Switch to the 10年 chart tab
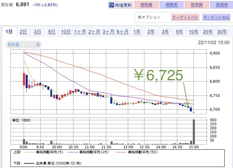The image size is (233, 168). click(x=193, y=32)
